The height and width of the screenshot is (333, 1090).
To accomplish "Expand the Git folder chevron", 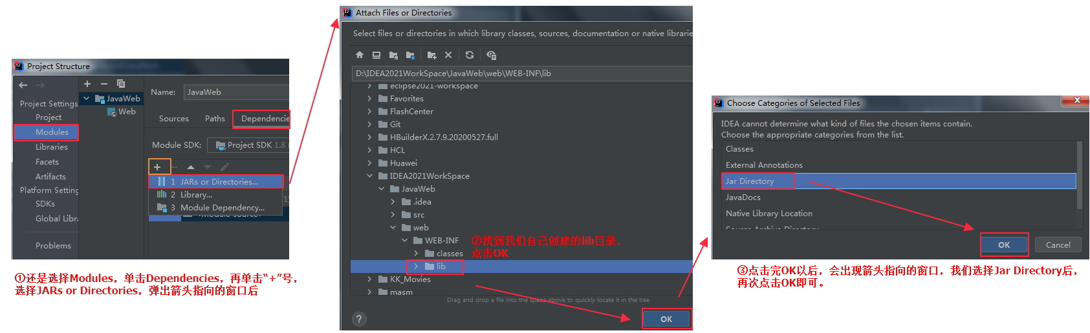I will [369, 125].
